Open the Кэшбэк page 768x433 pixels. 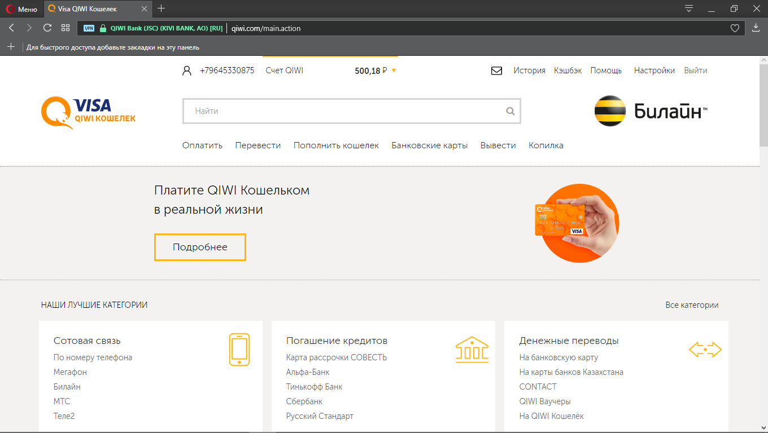[568, 70]
